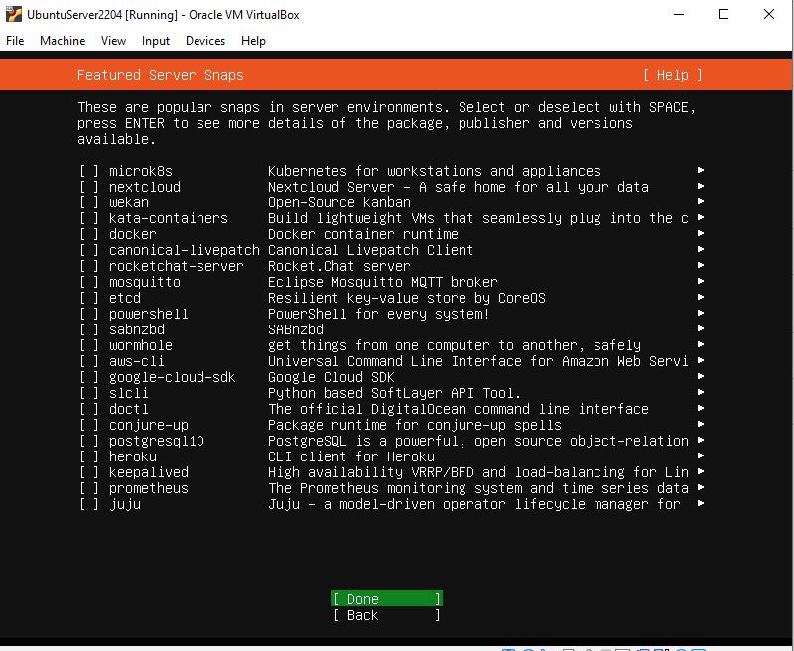Toggle the powershell checkbox
Screen dimensions: 794x651
(89, 314)
